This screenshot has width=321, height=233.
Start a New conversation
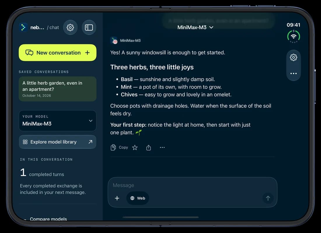click(x=57, y=52)
